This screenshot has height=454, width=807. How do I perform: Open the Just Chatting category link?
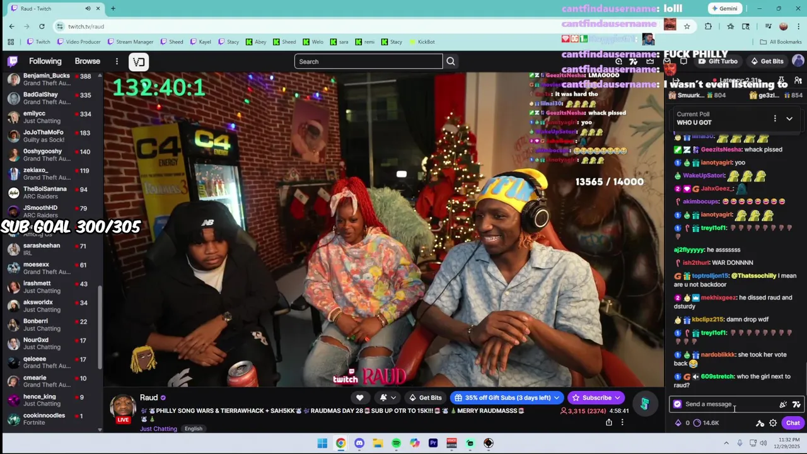tap(158, 429)
